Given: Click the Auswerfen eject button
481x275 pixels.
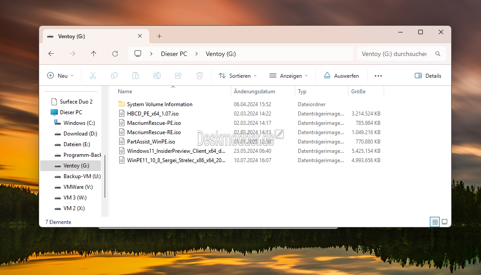Looking at the screenshot, I should point(341,76).
